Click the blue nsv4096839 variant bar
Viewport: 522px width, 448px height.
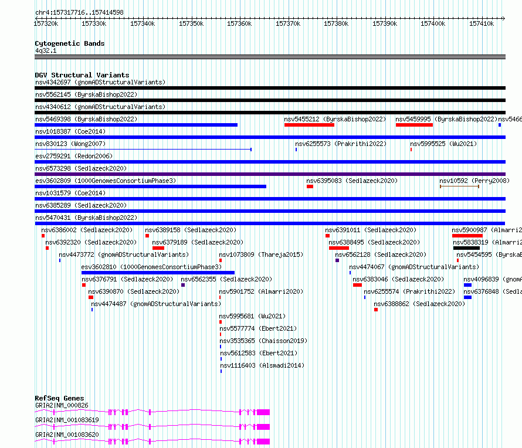click(x=467, y=285)
